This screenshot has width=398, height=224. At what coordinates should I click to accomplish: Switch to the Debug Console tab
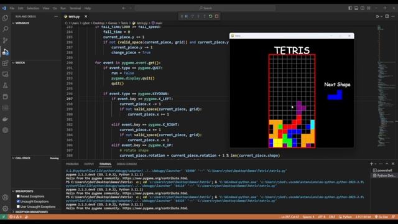127,164
